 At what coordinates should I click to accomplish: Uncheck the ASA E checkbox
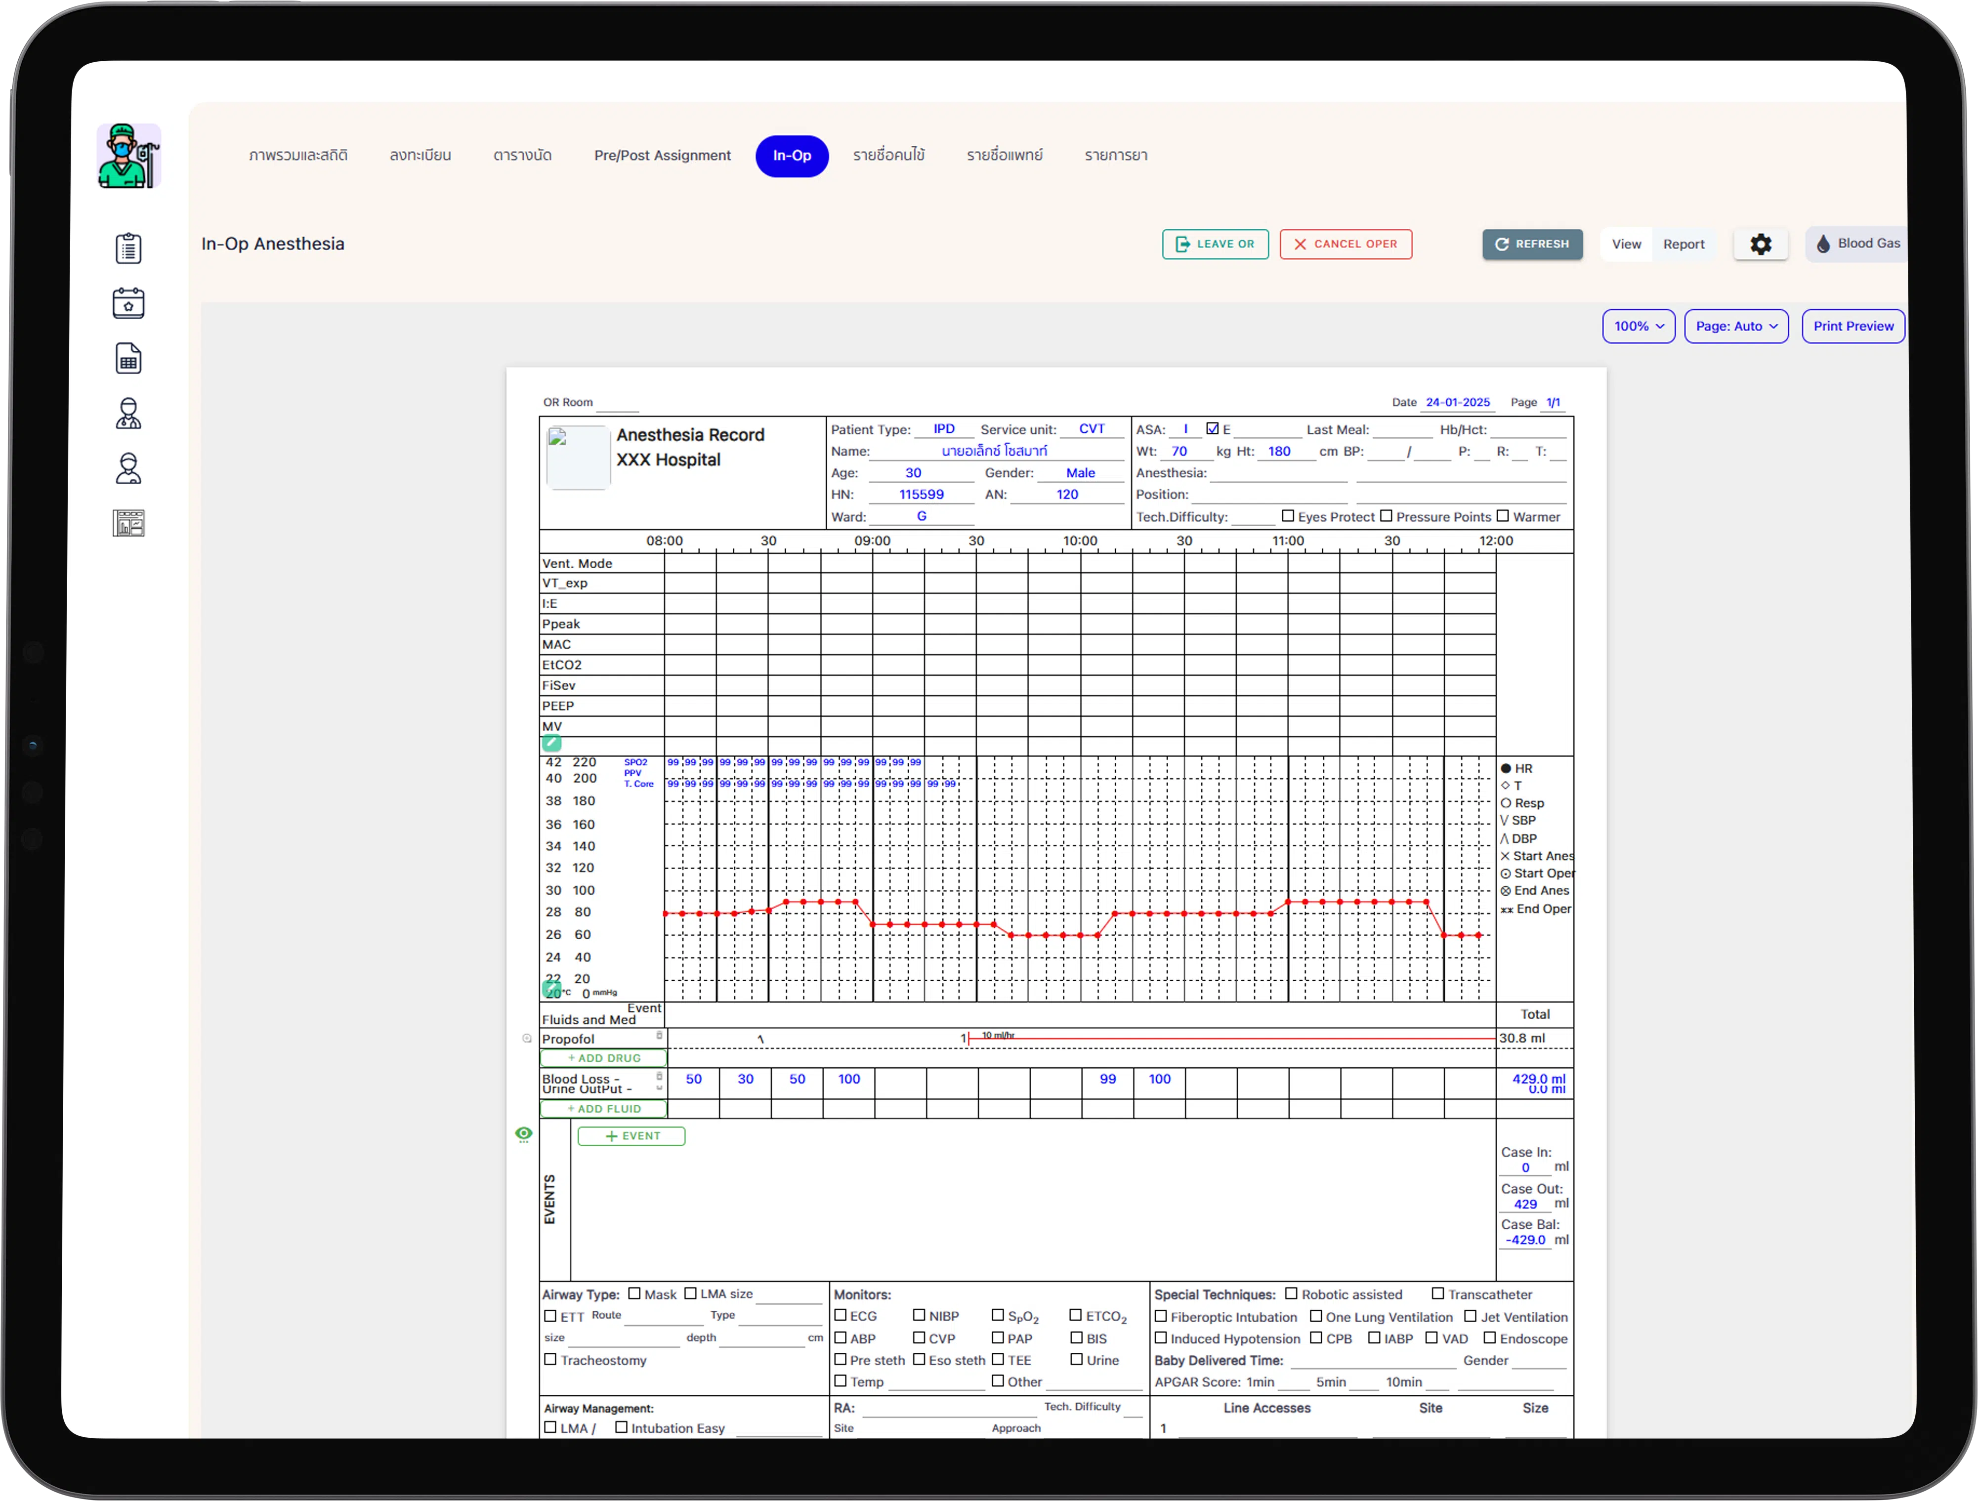(1213, 428)
